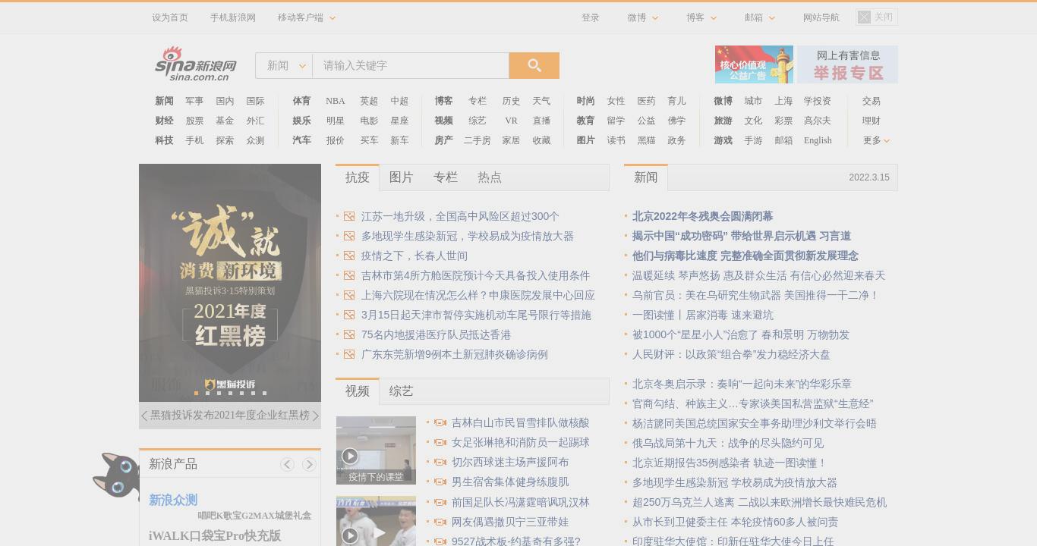This screenshot has height=546, width=1037.
Task: Click 设为首页 link
Action: pos(170,17)
